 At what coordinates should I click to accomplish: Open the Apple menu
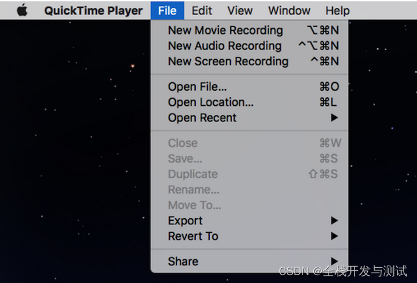click(22, 11)
